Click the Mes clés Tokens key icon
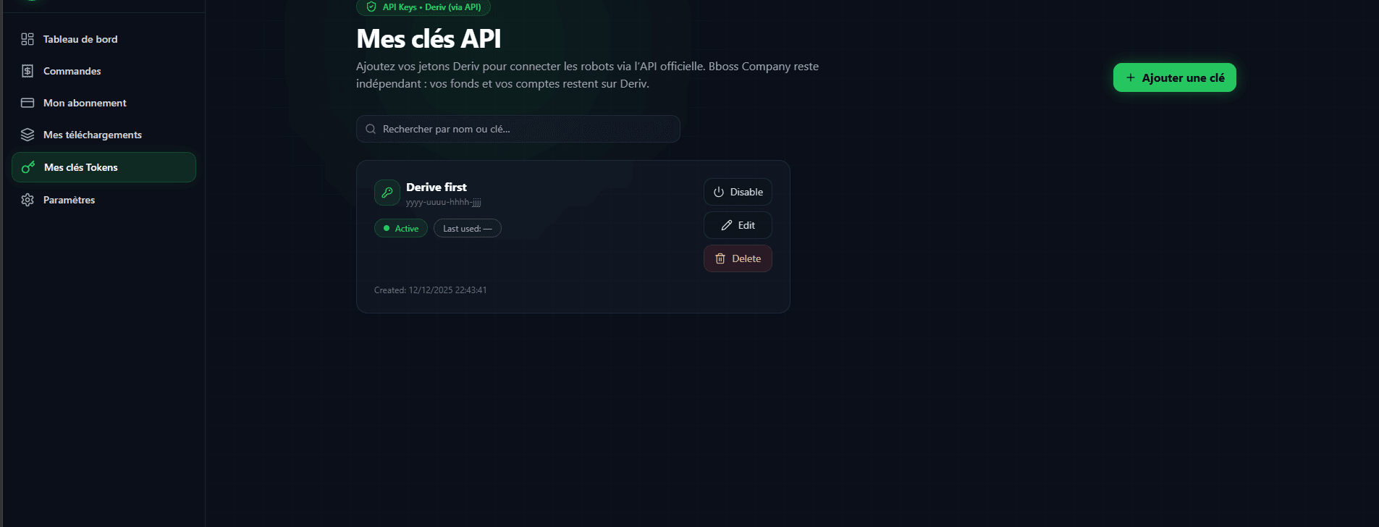This screenshot has height=527, width=1379. [28, 167]
